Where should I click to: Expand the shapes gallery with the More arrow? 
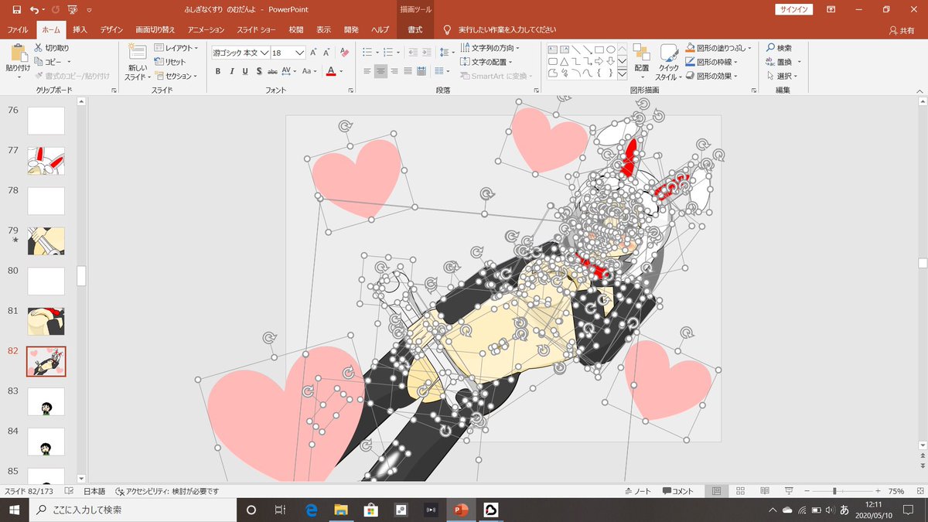tap(622, 74)
